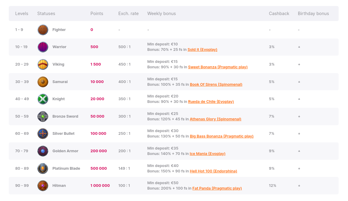Open the Ice Mania (Evoplay) link
Screen dimensions: 348x201
tap(207, 154)
